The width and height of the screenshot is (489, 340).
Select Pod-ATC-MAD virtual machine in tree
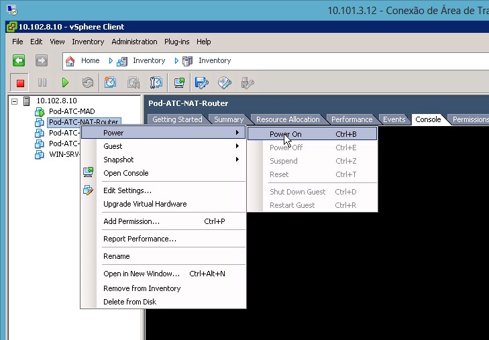71,111
